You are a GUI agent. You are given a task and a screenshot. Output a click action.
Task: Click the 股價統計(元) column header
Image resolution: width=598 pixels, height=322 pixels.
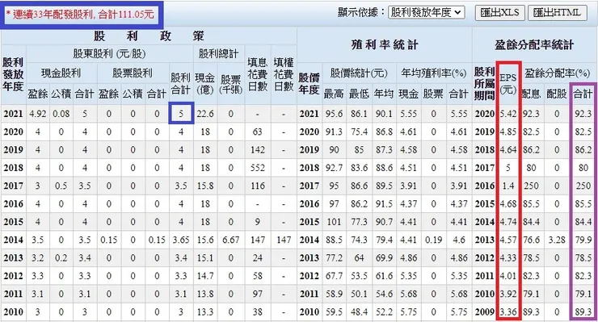point(359,73)
